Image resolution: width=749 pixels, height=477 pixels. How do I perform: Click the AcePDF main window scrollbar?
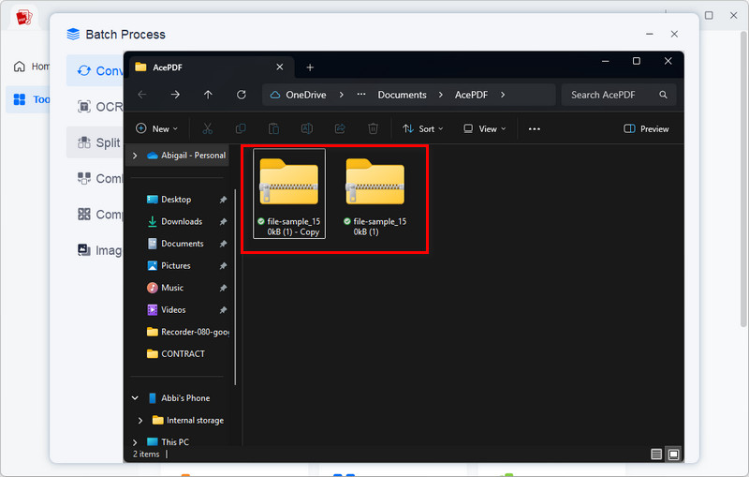pos(743,179)
